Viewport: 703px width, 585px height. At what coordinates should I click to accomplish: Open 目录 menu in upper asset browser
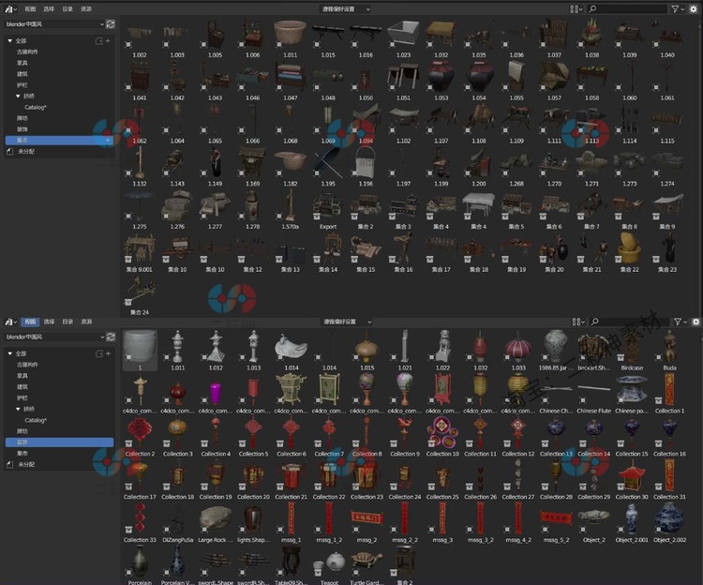click(67, 9)
